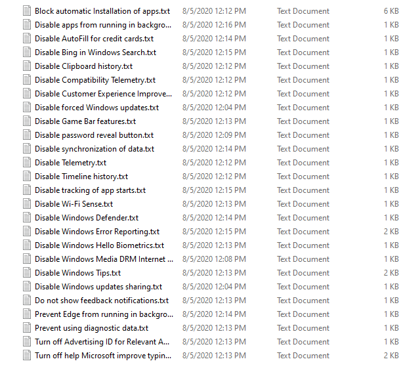Viewport: 416px width, 376px height.
Task: Click the file icon for Disable synchronization of data.txt
Action: coord(27,149)
